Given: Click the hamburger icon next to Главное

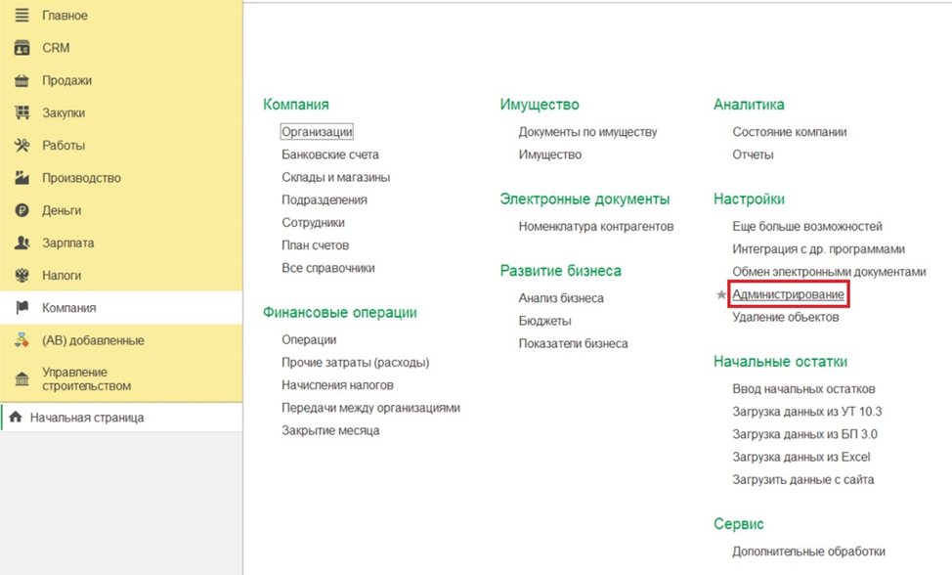Looking at the screenshot, I should pos(22,16).
